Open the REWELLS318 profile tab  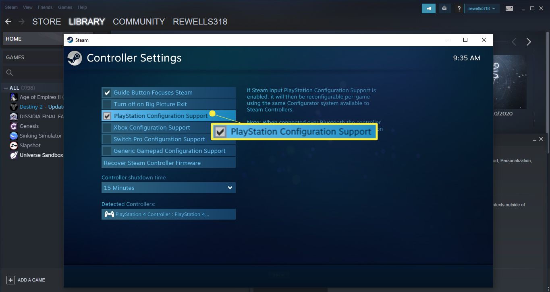coord(200,22)
